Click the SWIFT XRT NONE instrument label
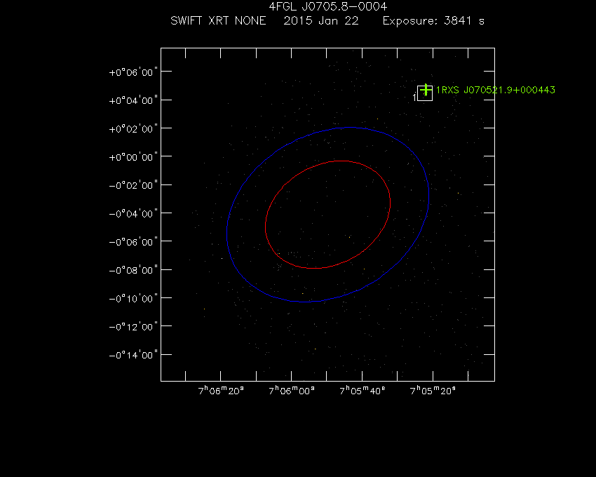Image resolution: width=596 pixels, height=477 pixels. (x=218, y=20)
